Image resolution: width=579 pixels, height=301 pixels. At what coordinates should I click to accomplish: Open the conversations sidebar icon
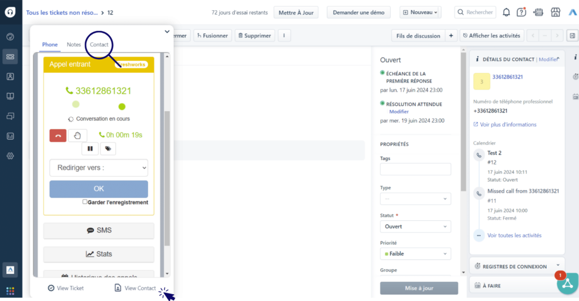pyautogui.click(x=10, y=116)
